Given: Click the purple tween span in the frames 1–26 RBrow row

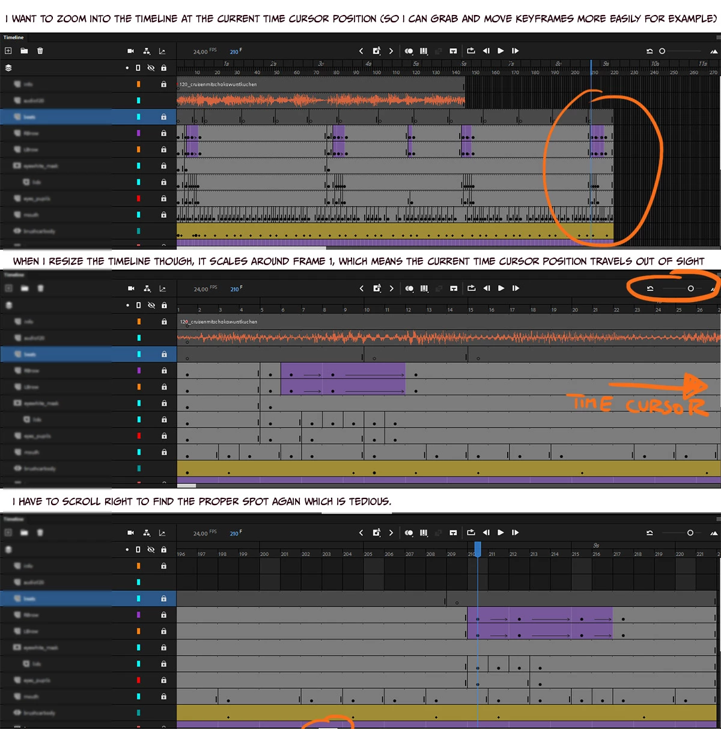Looking at the screenshot, I should (x=343, y=371).
